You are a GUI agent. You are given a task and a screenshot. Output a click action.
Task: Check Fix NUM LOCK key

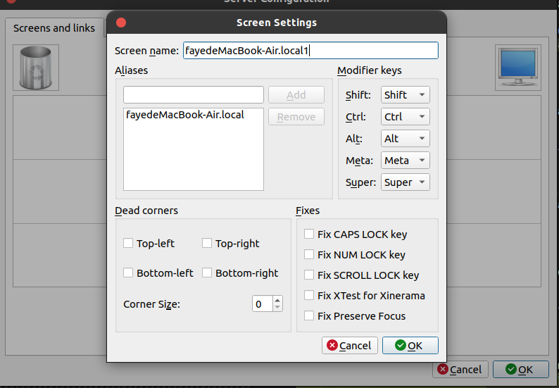click(309, 254)
